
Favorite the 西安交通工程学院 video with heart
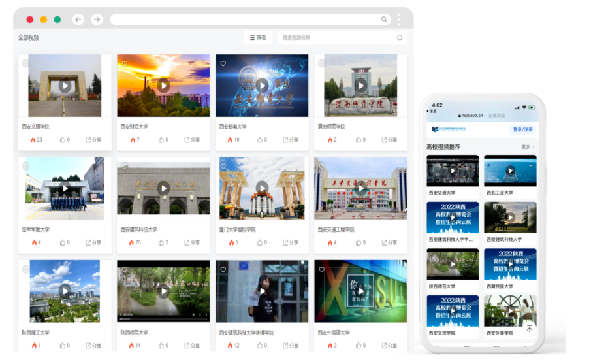pyautogui.click(x=321, y=166)
